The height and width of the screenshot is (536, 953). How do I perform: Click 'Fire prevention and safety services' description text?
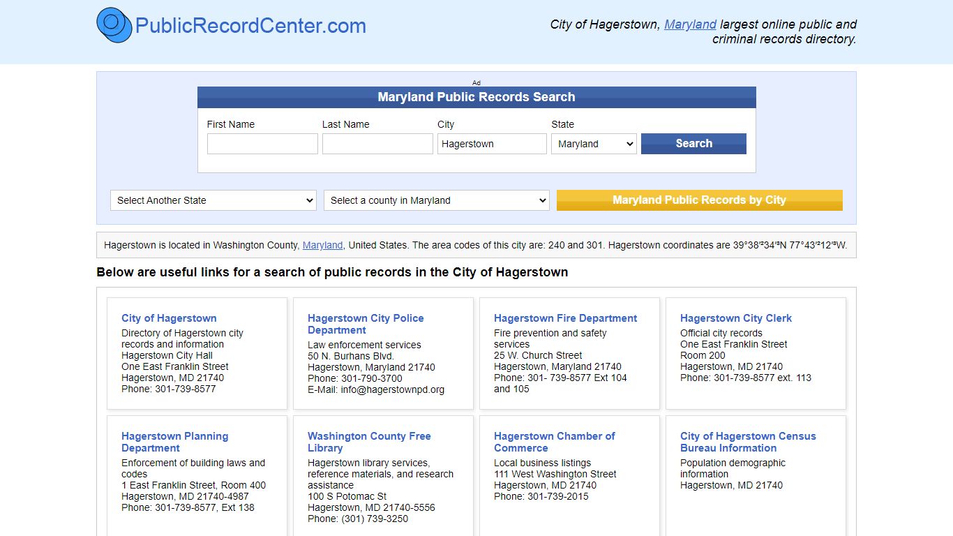pos(550,338)
